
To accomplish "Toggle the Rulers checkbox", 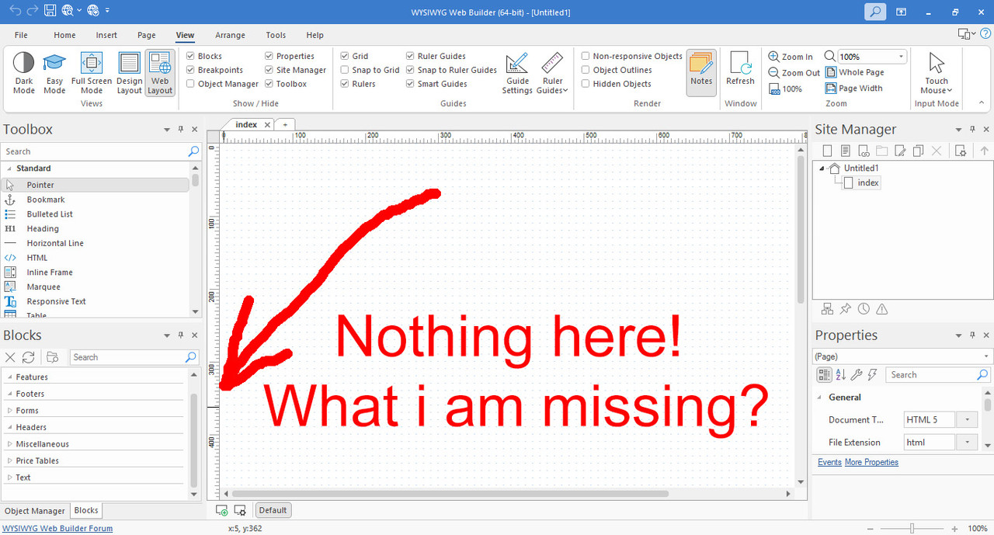I will (345, 84).
